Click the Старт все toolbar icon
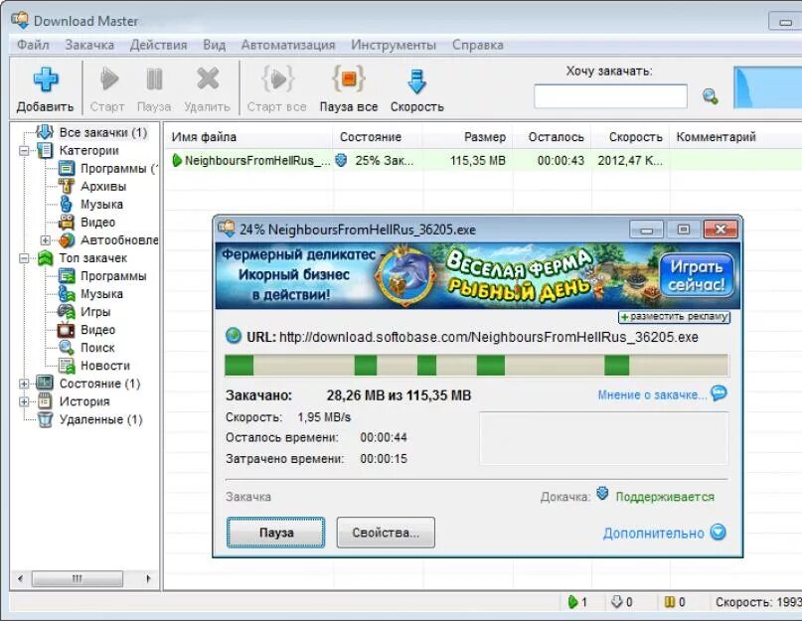This screenshot has width=802, height=621. [x=277, y=79]
